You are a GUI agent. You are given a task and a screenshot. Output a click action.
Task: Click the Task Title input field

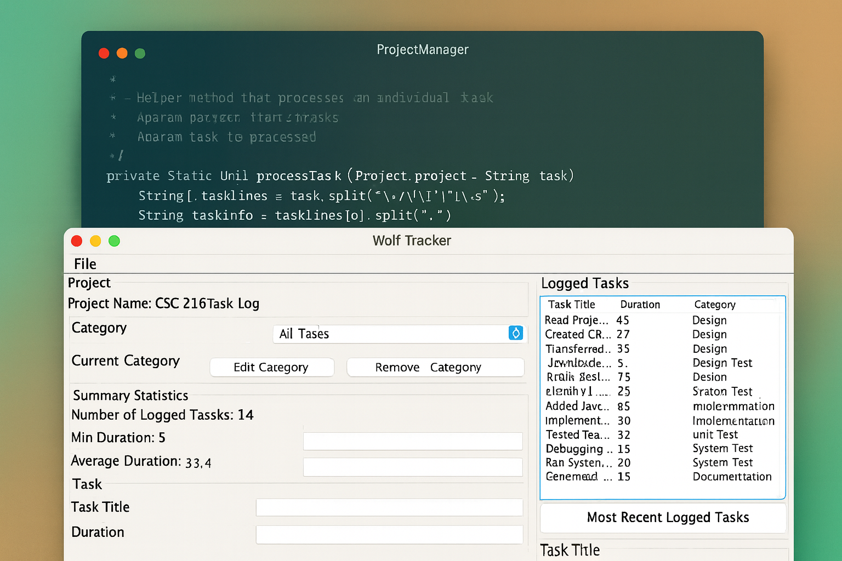click(x=389, y=507)
